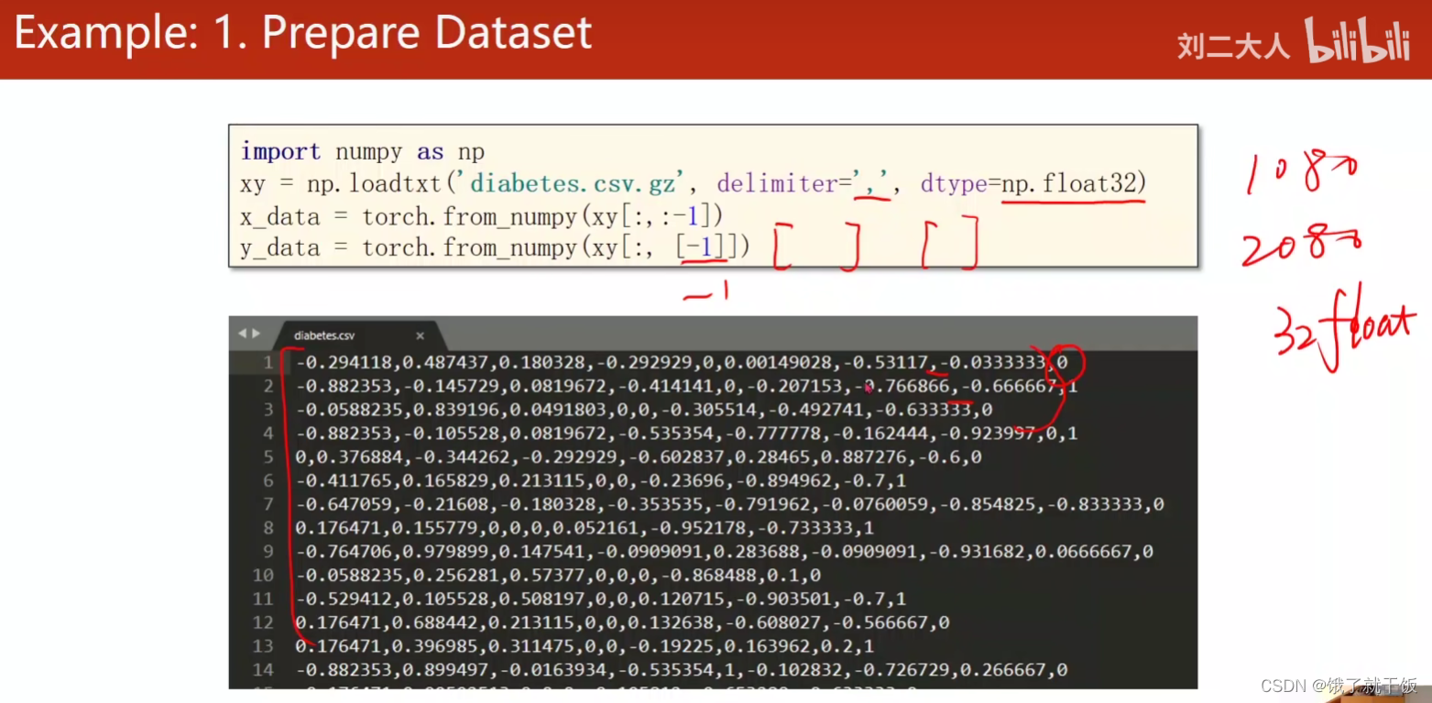Screen dimensions: 1432x703
Task: Click line number 11 in editor gutter
Action: (x=263, y=599)
